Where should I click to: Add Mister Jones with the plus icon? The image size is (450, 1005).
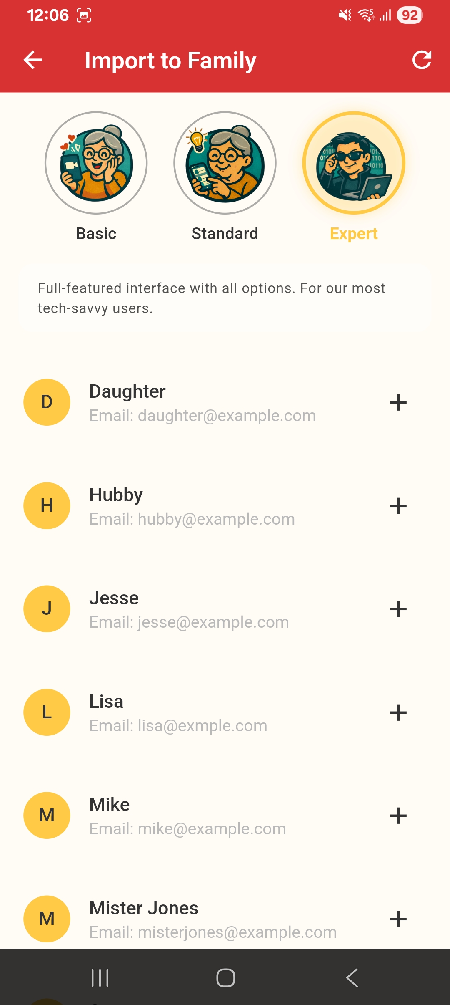(398, 919)
